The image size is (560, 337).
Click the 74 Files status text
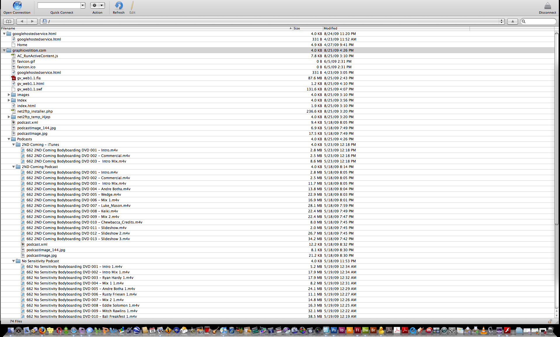(16, 321)
